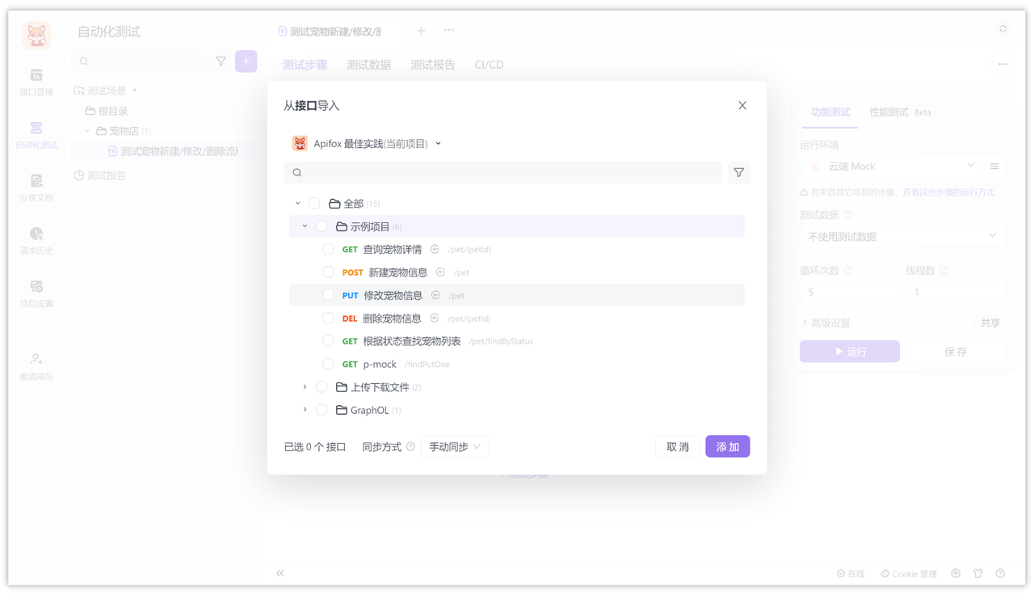This screenshot has width=1034, height=595.
Task: Open the 测试场景 dropdown arrow
Action: pos(135,91)
